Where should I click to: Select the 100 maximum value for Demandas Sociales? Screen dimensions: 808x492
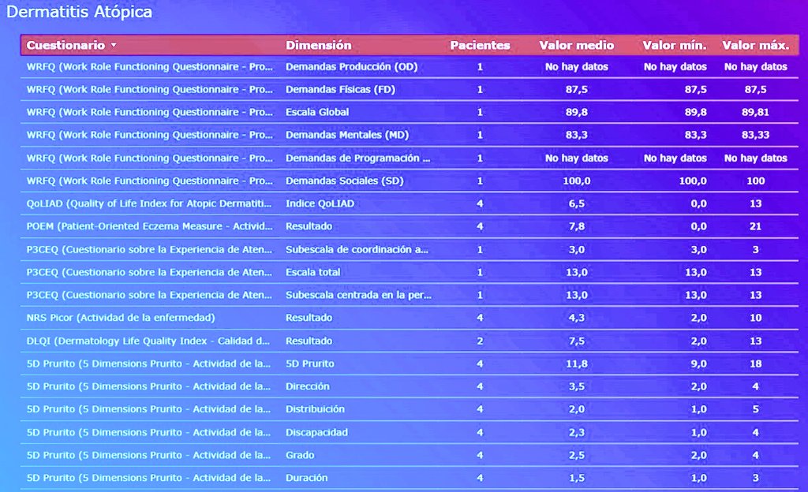coord(755,181)
